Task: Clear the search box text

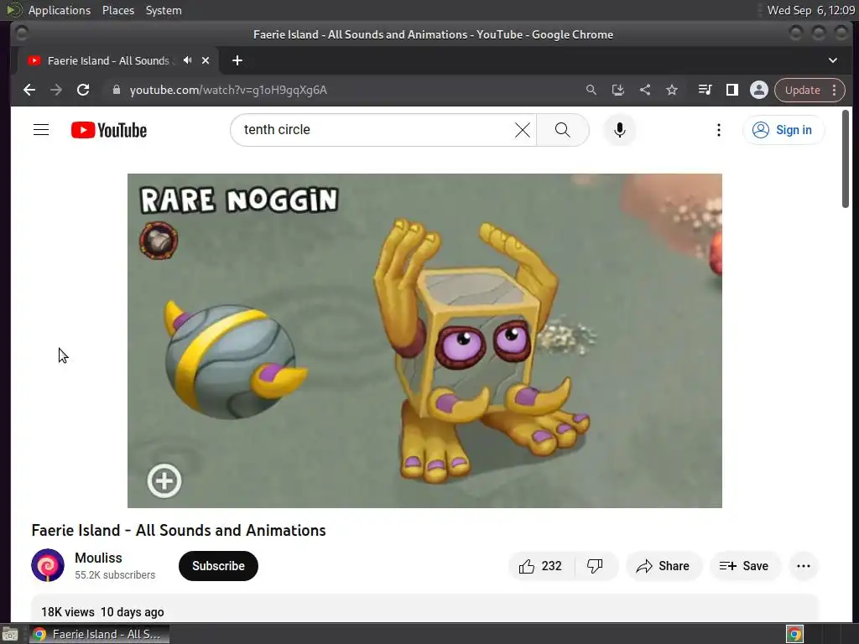Action: coord(523,130)
